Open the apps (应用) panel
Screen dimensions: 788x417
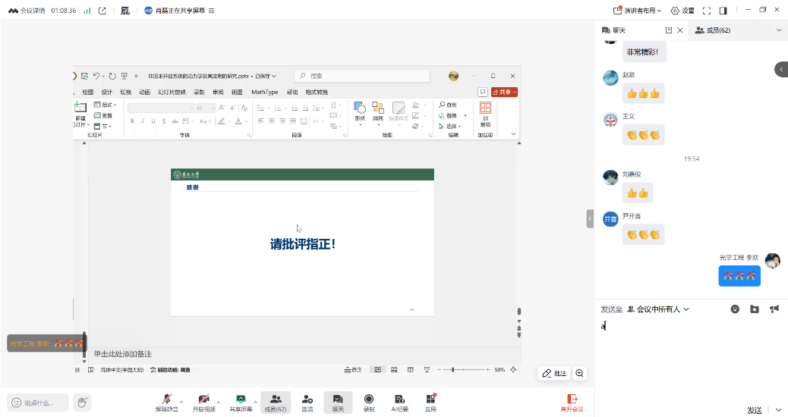click(430, 402)
